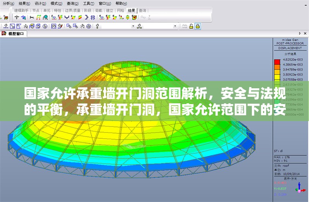Screen dimensions: 309x202
Task: Click the Beam Forces (F zigzag) icon
Action: (x=60, y=17)
